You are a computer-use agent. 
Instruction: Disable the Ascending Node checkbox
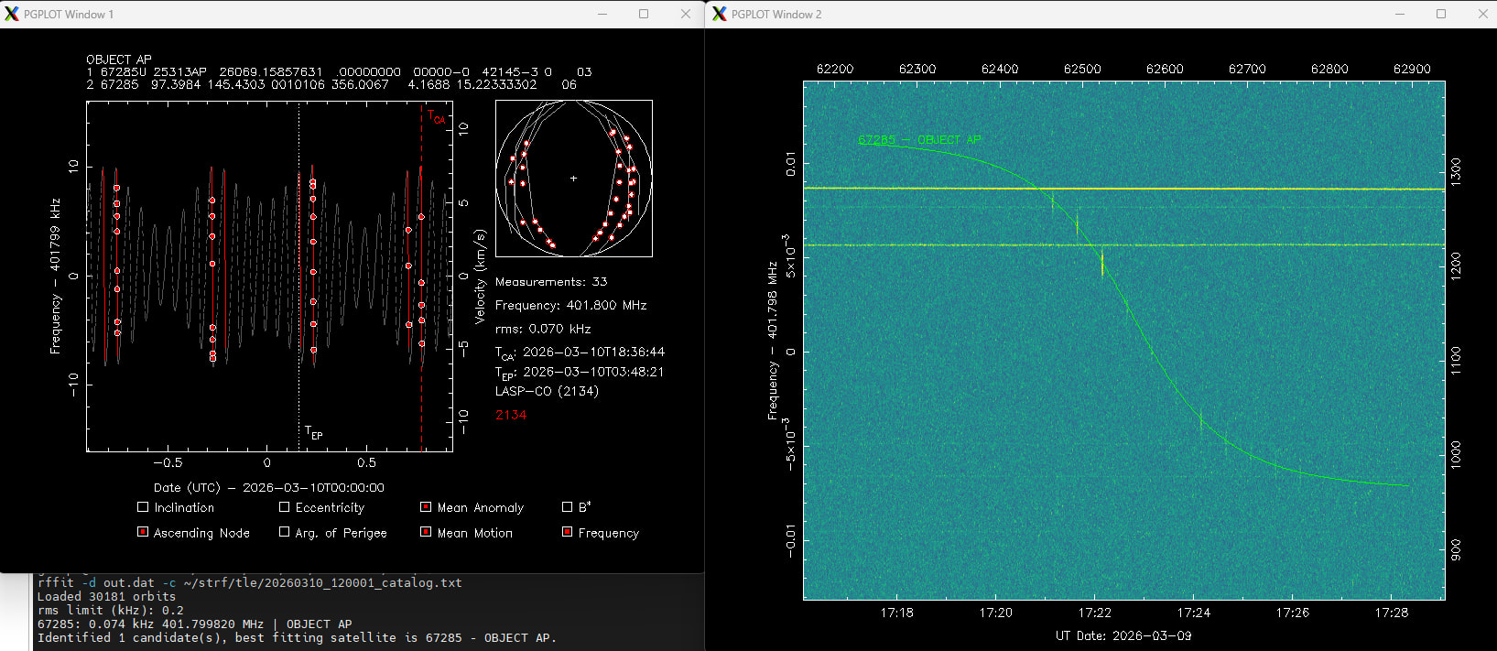(143, 532)
